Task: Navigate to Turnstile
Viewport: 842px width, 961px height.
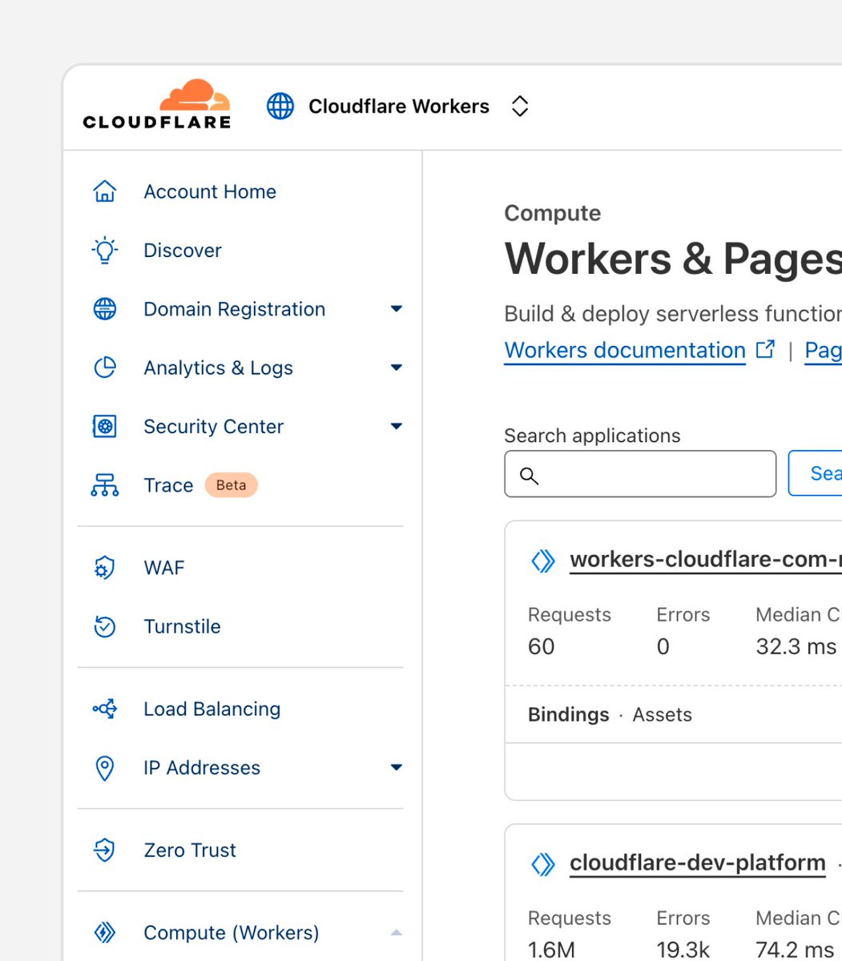Action: tap(182, 626)
